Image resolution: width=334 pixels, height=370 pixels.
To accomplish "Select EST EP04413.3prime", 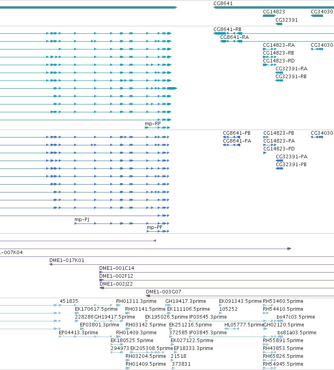I will 78,333.
